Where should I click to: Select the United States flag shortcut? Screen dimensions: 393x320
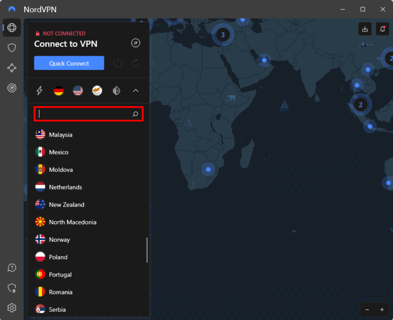pyautogui.click(x=78, y=91)
